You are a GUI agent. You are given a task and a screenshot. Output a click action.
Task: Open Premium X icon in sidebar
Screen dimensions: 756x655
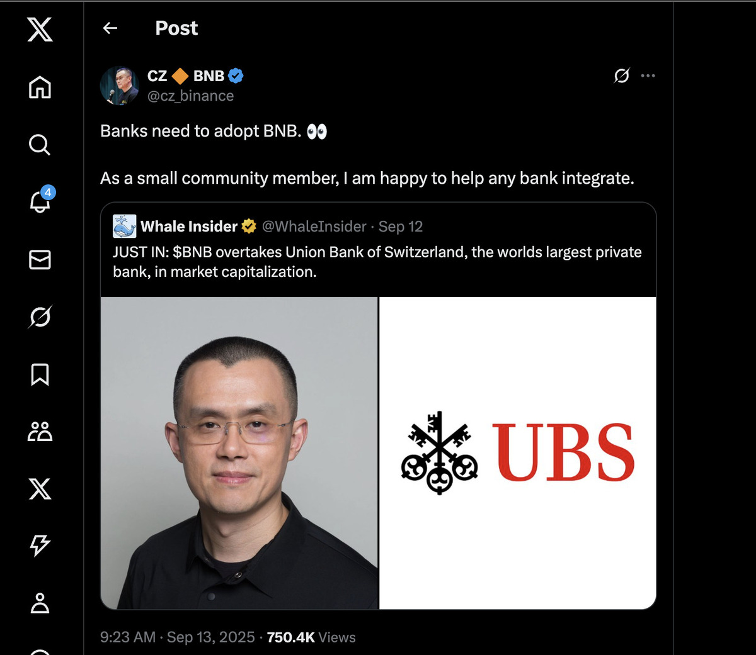pyautogui.click(x=40, y=489)
